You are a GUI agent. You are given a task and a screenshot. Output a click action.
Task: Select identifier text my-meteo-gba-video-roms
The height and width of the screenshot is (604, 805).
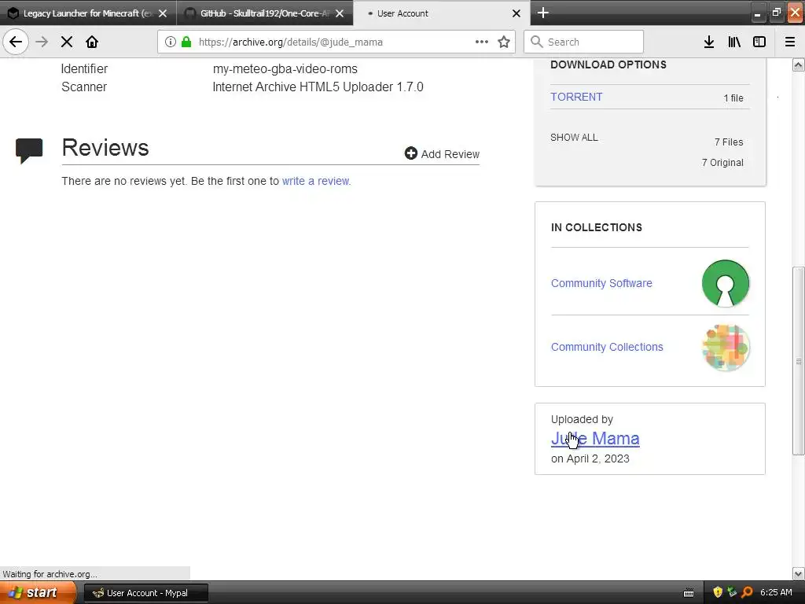click(x=285, y=69)
